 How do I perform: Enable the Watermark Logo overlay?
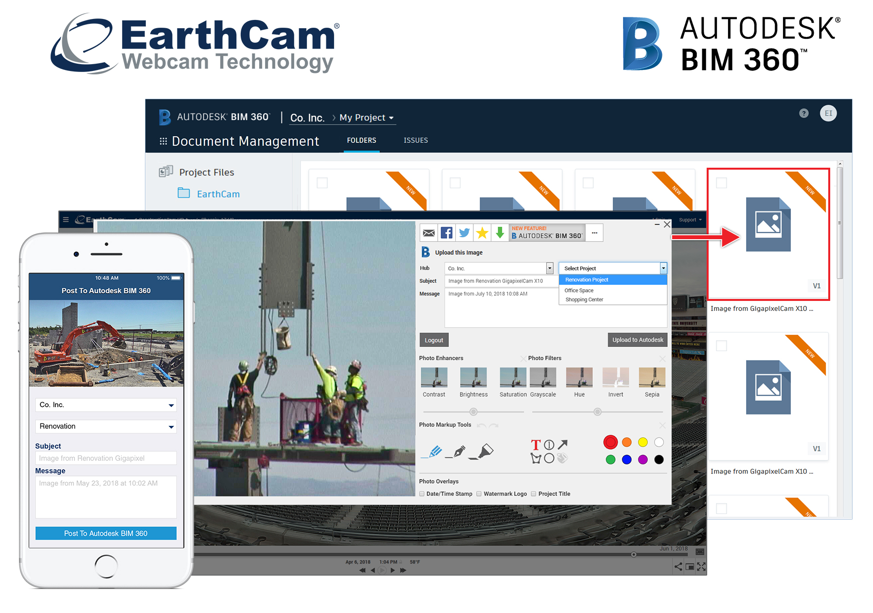[479, 494]
